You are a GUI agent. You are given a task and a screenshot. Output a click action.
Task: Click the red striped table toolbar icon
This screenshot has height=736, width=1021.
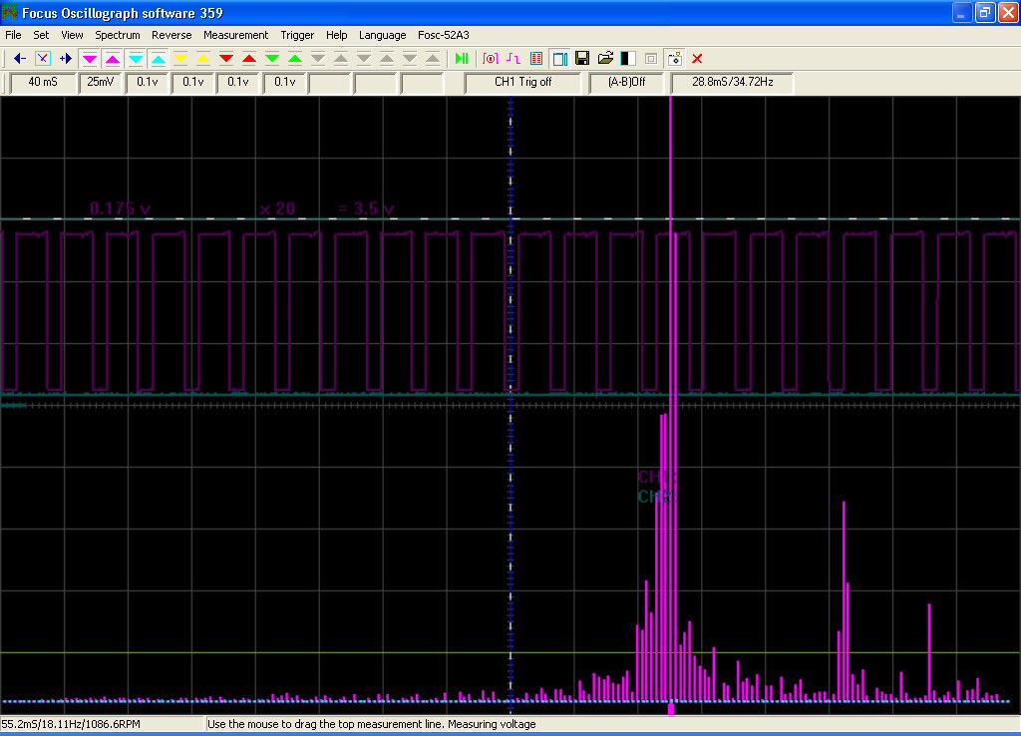pos(535,59)
